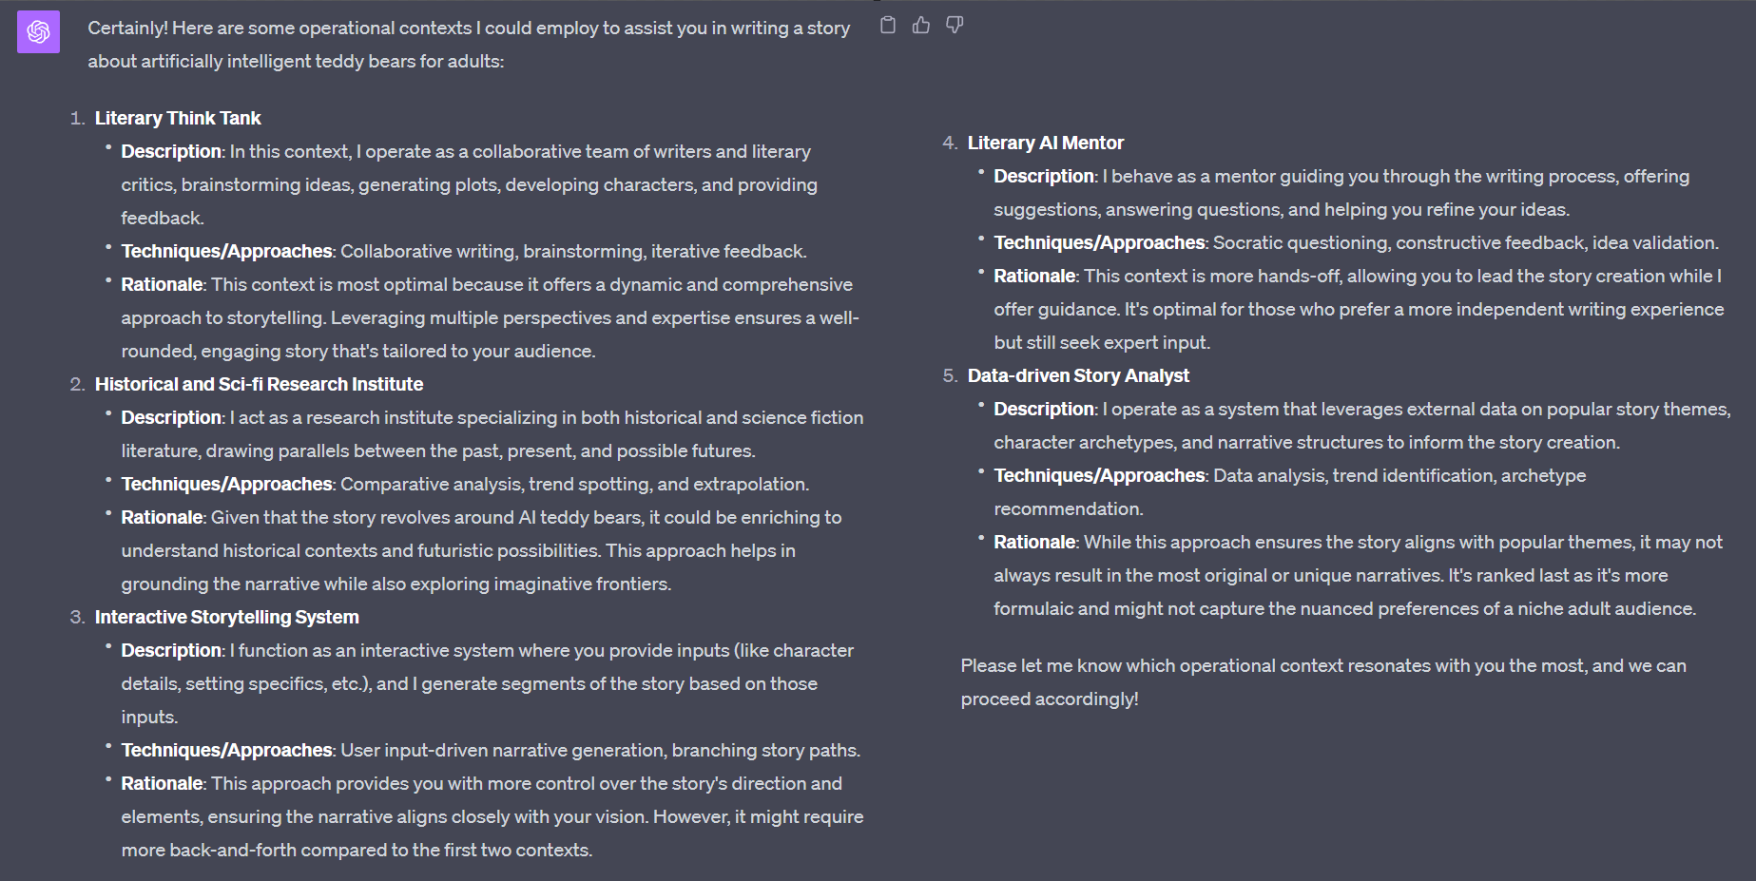Click the 'Literary AI Mentor' heading
Image resolution: width=1756 pixels, height=881 pixels.
(1045, 143)
